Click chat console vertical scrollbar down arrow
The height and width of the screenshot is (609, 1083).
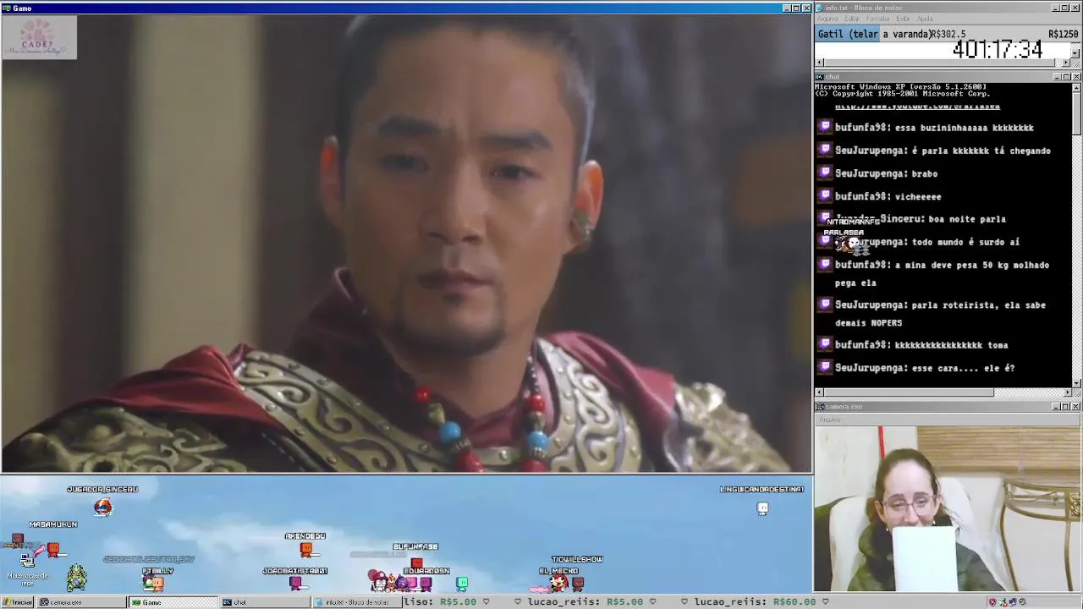(1075, 383)
